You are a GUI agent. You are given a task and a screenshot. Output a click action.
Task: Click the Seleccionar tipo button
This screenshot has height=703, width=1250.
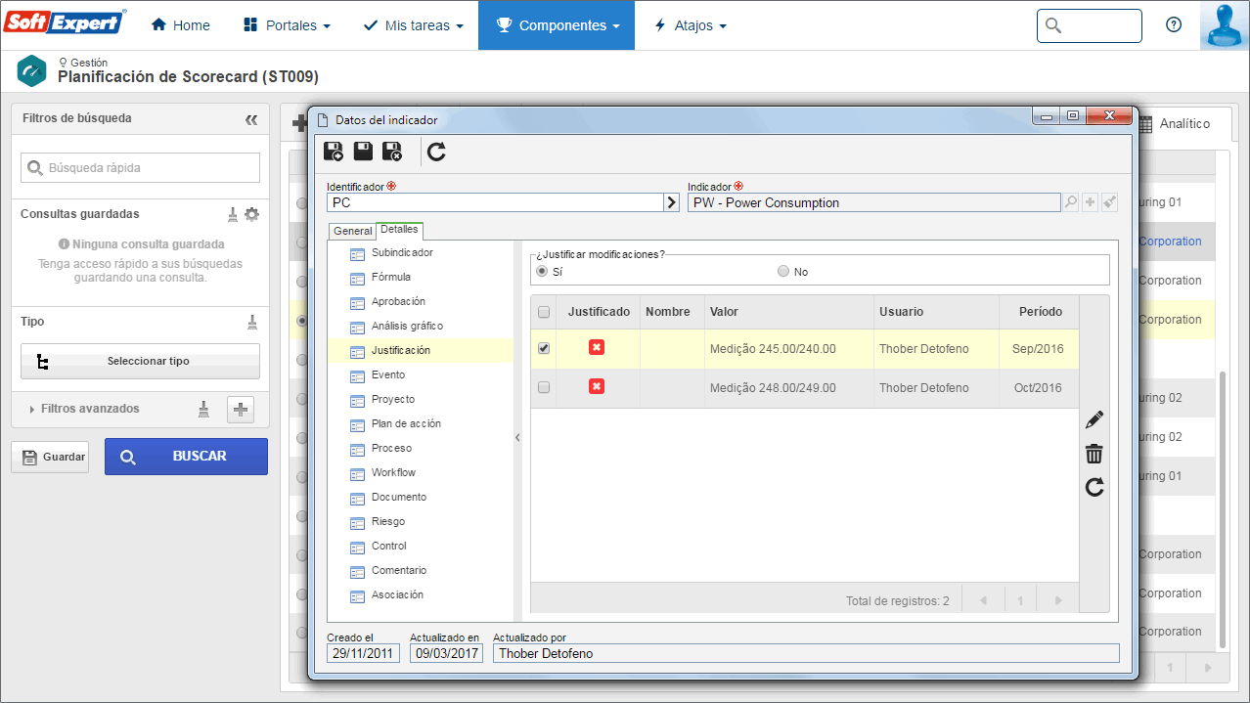(x=140, y=361)
